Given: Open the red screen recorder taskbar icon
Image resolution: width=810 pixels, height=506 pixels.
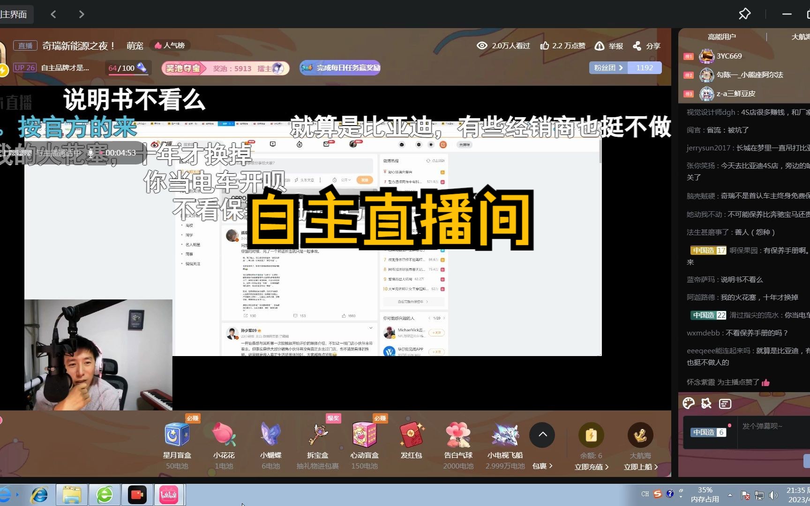Looking at the screenshot, I should (137, 495).
